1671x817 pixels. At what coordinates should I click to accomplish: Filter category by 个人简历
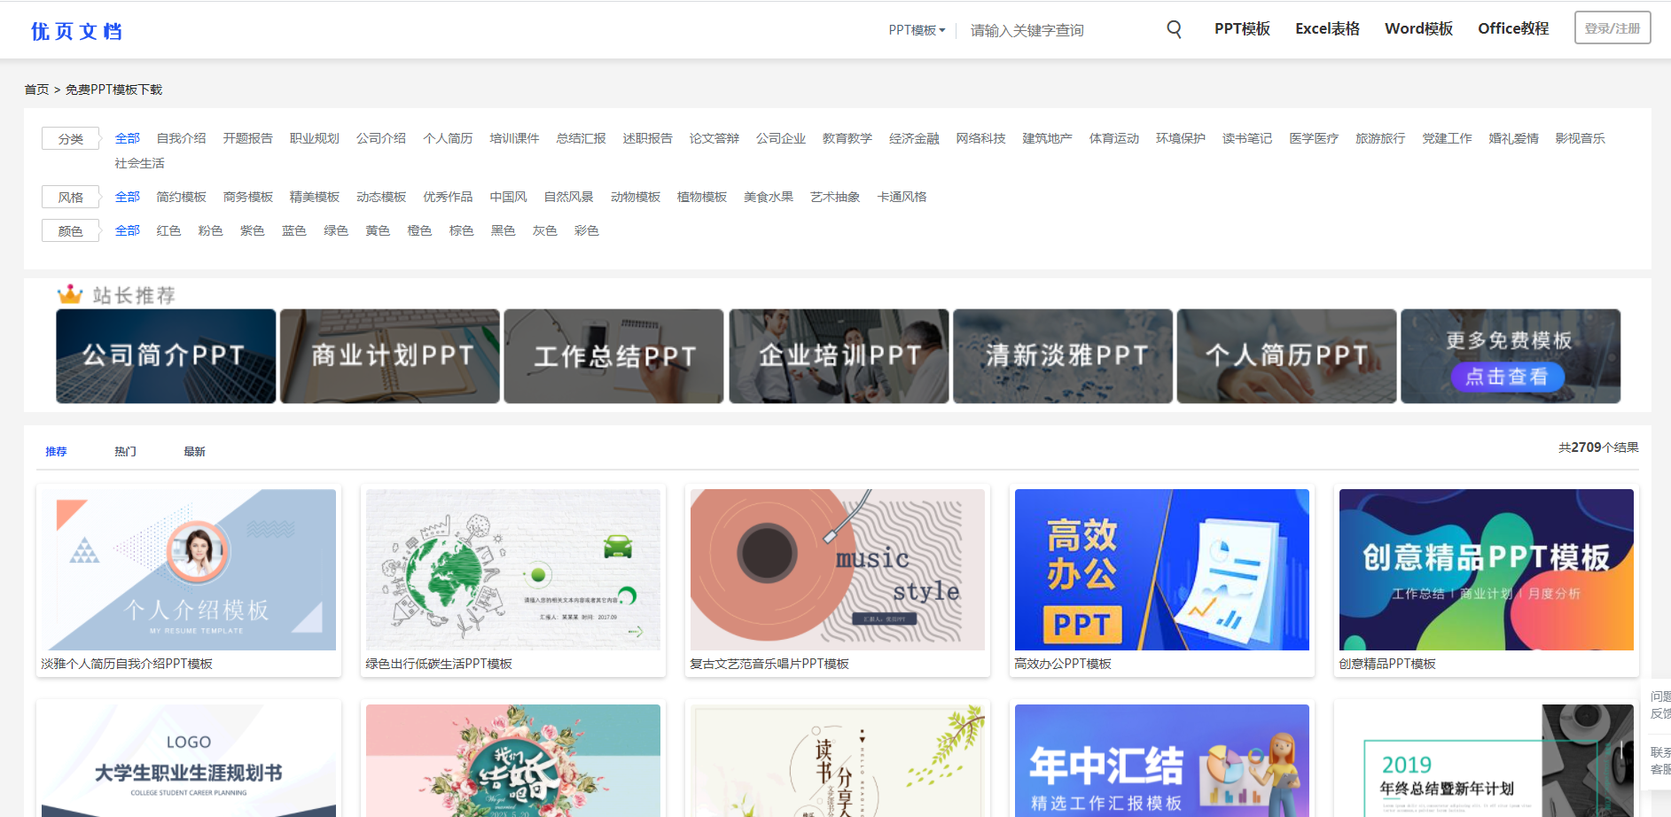(x=448, y=138)
